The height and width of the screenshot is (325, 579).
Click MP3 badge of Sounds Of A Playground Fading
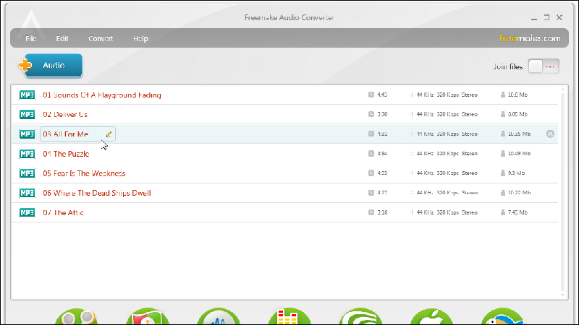pyautogui.click(x=27, y=95)
